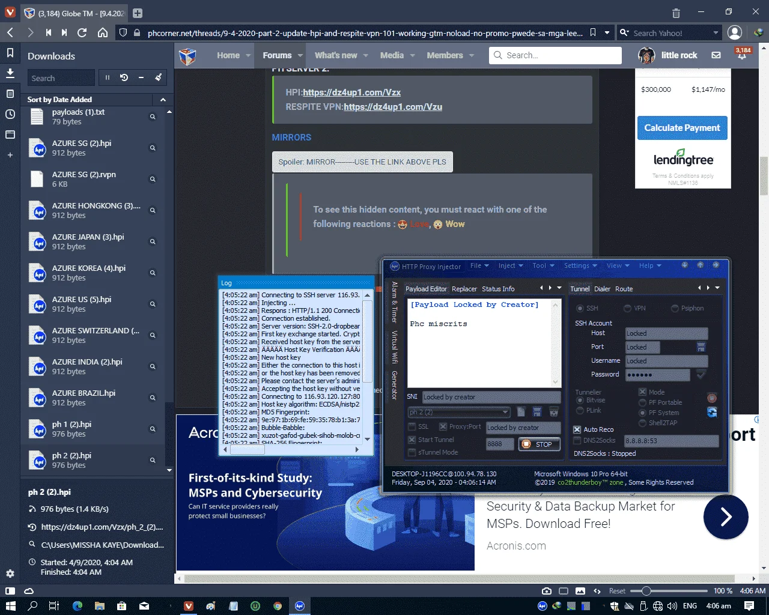Reset page zoom in the status bar
The image size is (769, 615).
click(x=617, y=591)
